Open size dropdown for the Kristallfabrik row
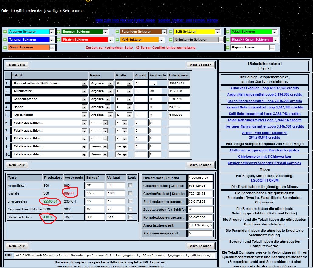The width and height of the screenshot is (313, 268). click(129, 115)
